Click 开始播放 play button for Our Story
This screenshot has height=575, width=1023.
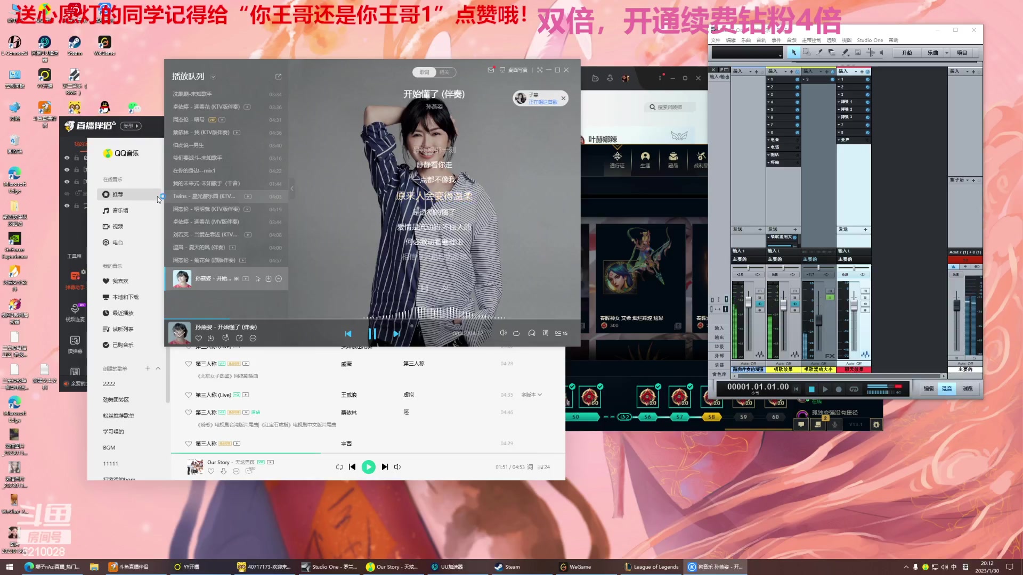pyautogui.click(x=369, y=466)
